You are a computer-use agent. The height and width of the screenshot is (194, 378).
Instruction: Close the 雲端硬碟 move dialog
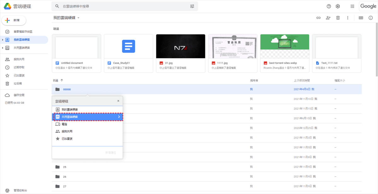point(118,101)
